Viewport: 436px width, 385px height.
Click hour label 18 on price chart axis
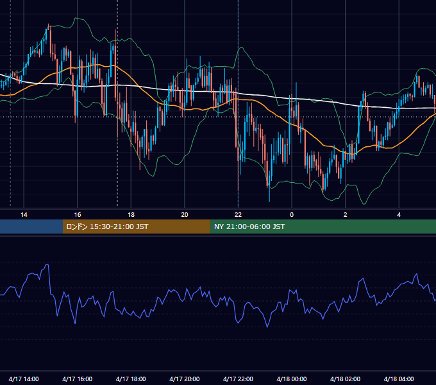pyautogui.click(x=131, y=215)
